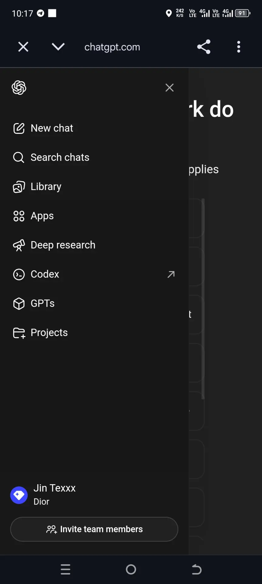The width and height of the screenshot is (262, 584).
Task: Tap the ChatGPT logo icon
Action: point(19,88)
